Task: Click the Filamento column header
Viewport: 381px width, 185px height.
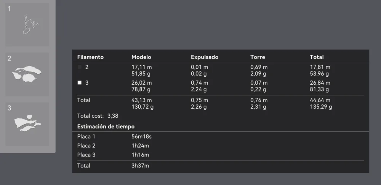Action: click(x=90, y=57)
